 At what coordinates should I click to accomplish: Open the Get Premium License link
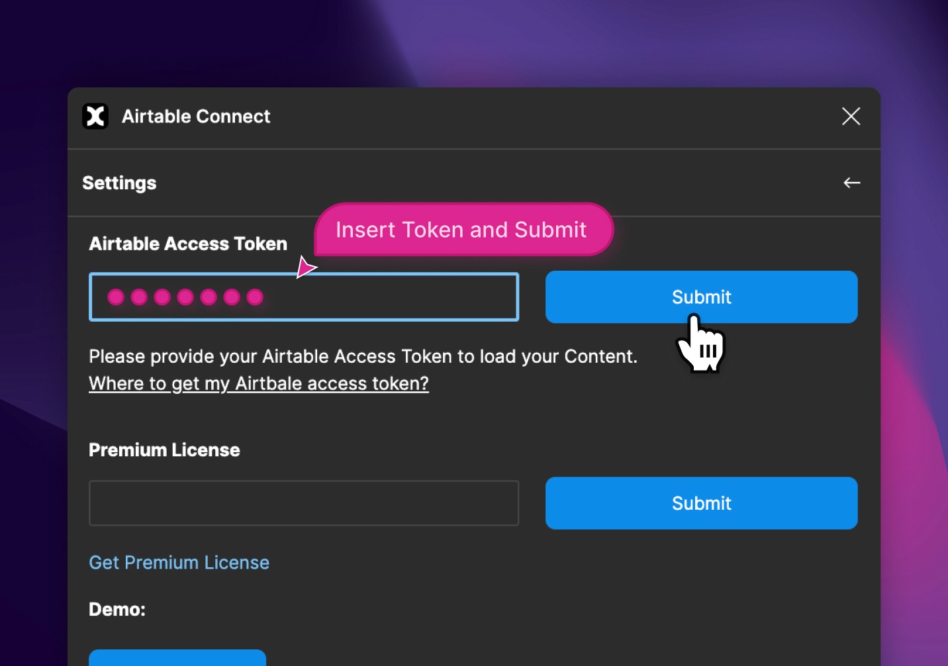[179, 563]
